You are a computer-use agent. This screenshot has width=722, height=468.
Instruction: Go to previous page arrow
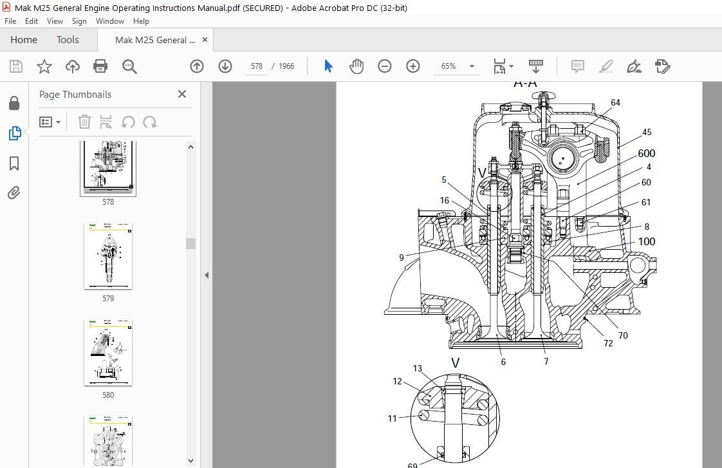click(197, 66)
